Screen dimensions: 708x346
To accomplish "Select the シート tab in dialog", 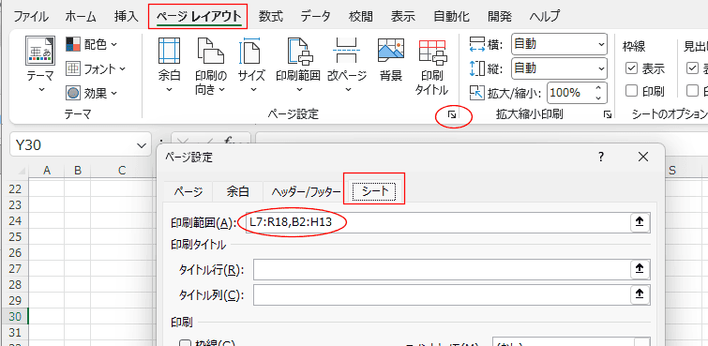I will pyautogui.click(x=375, y=191).
